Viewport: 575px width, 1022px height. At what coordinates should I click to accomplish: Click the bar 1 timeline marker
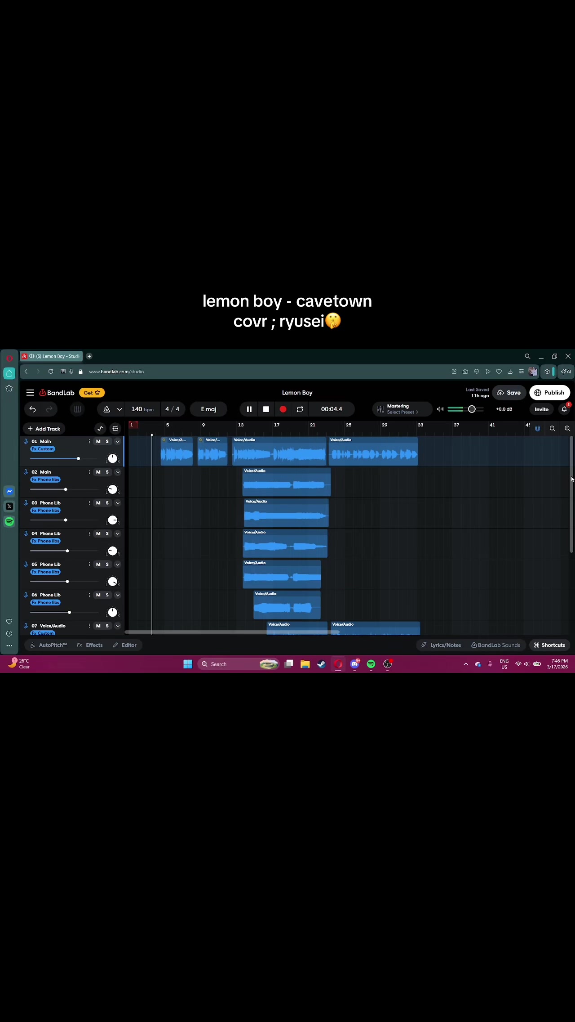point(132,425)
